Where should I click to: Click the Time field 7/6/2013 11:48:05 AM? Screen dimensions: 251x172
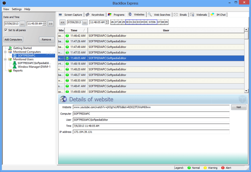pyautogui.click(x=151, y=126)
